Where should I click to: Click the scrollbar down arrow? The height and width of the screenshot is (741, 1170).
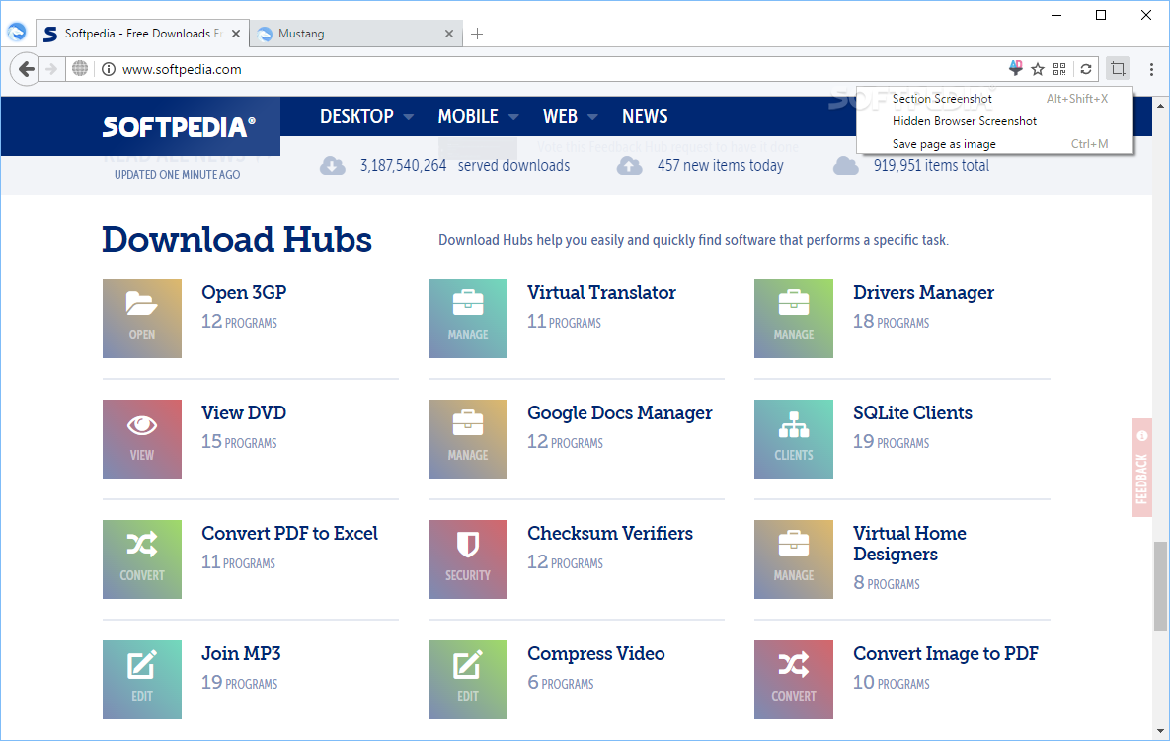pos(1159,731)
